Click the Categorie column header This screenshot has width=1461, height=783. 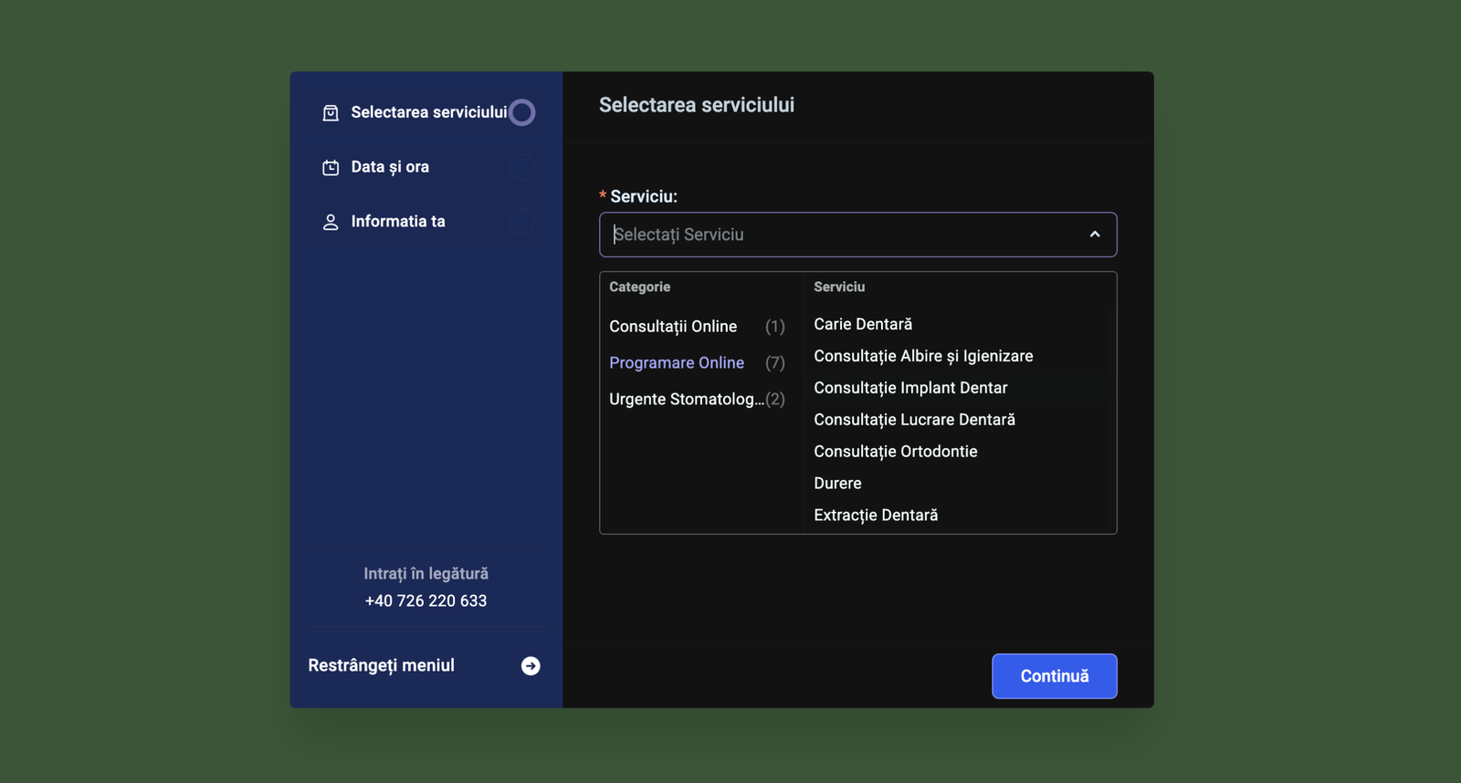[639, 287]
